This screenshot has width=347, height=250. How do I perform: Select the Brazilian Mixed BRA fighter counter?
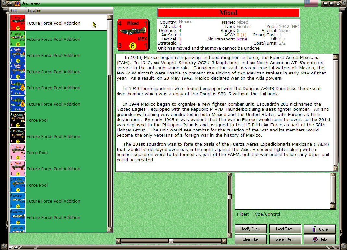tap(18, 39)
